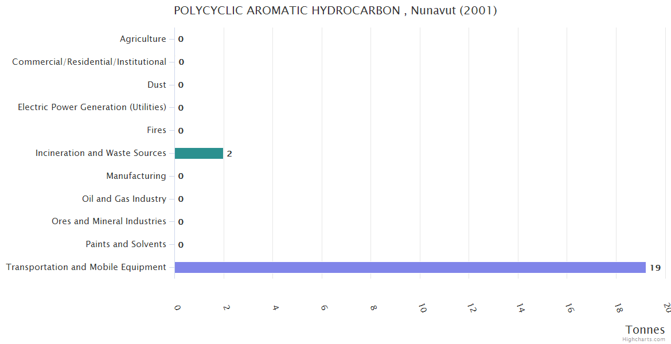Screen dimensions: 671x344
Task: Click the Paints and Solvents label
Action: tap(126, 244)
